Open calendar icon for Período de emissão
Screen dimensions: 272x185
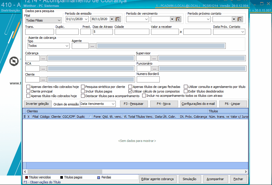coord(117,19)
